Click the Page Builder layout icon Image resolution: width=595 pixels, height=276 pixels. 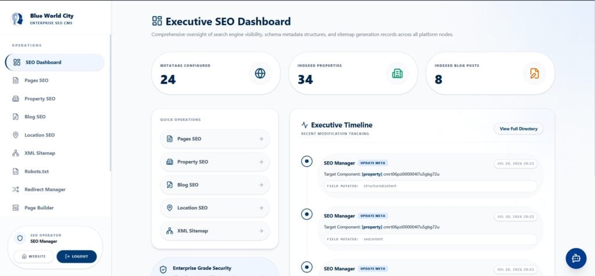16,208
